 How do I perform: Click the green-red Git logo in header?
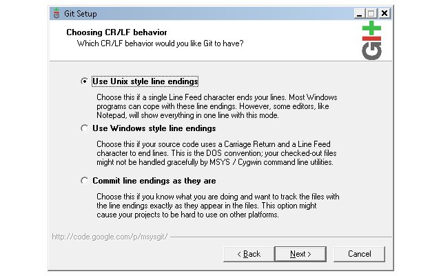[x=371, y=40]
